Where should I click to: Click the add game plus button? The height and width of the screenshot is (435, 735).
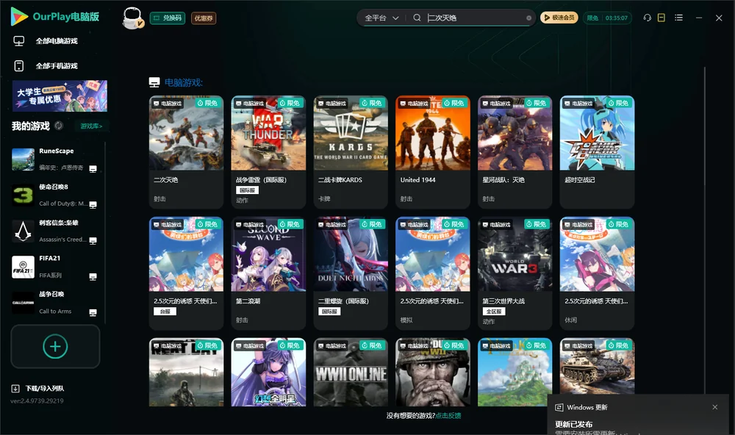55,346
